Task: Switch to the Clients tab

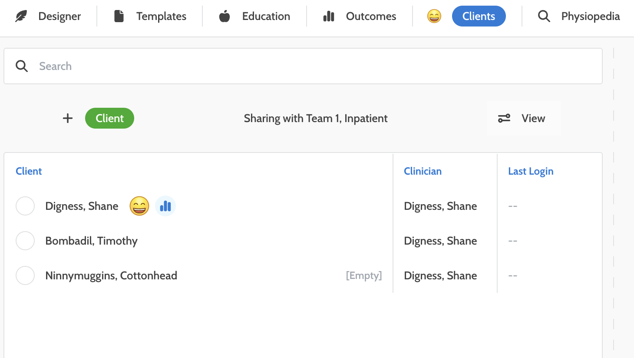Action: tap(479, 17)
